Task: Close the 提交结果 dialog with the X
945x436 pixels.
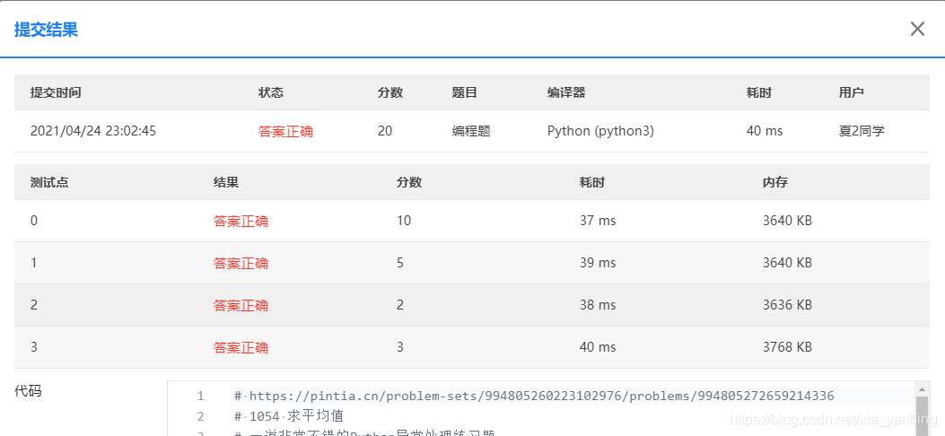Action: (x=917, y=29)
